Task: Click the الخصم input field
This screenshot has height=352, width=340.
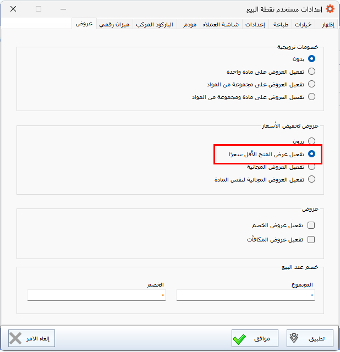Action: pos(96,295)
